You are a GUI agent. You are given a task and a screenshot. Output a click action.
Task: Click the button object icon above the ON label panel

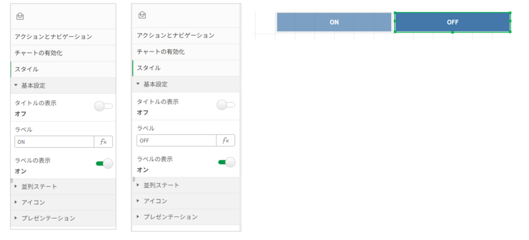pyautogui.click(x=20, y=16)
